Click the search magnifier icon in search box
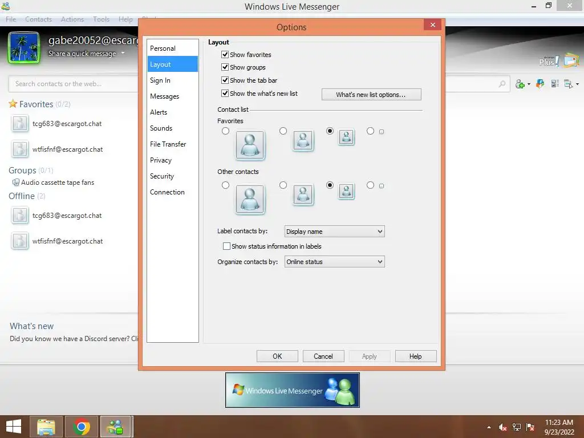The height and width of the screenshot is (438, 584). click(x=502, y=84)
